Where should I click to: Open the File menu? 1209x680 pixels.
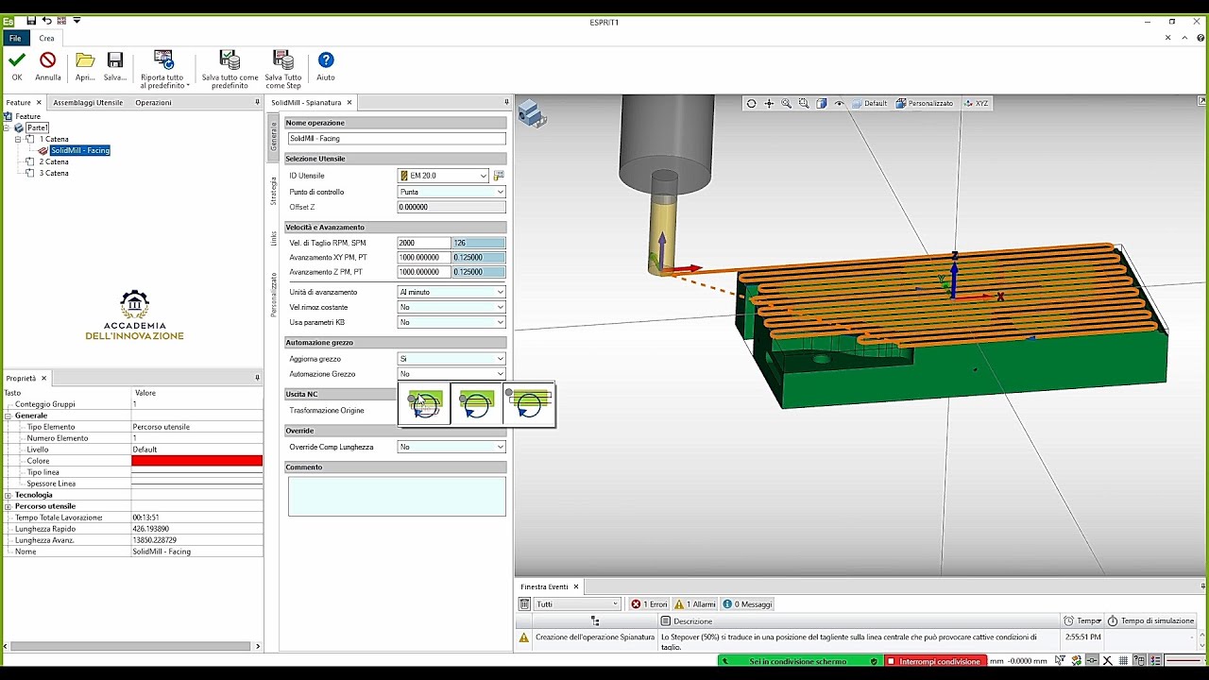click(x=15, y=38)
